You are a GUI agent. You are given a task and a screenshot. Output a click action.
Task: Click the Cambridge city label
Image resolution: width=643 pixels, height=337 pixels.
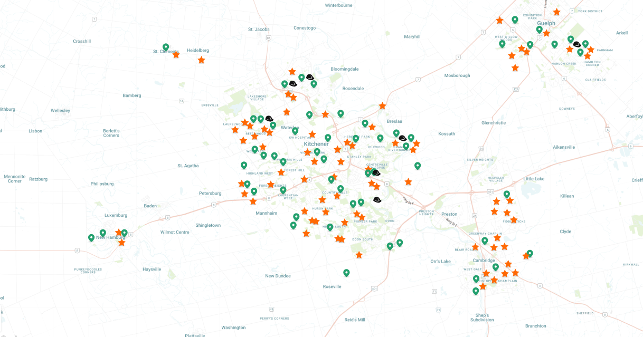tap(484, 261)
